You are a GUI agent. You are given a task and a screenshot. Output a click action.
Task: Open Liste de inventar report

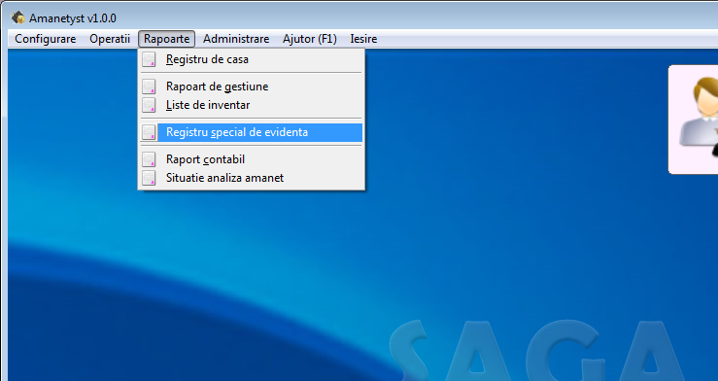(x=252, y=105)
